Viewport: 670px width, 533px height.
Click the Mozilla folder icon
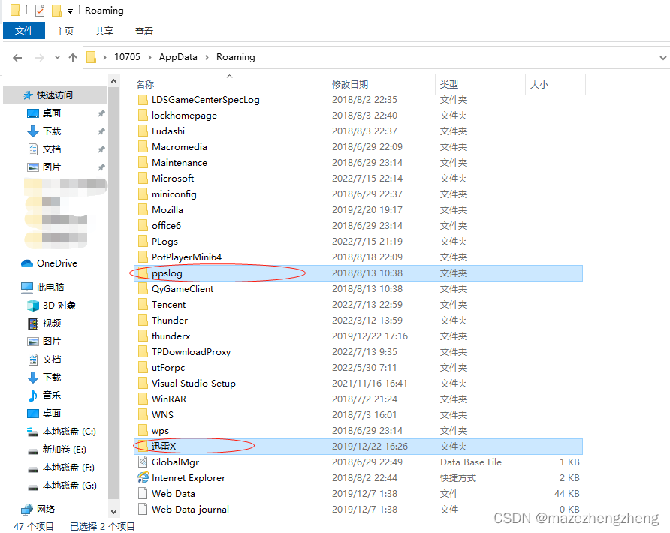(143, 210)
